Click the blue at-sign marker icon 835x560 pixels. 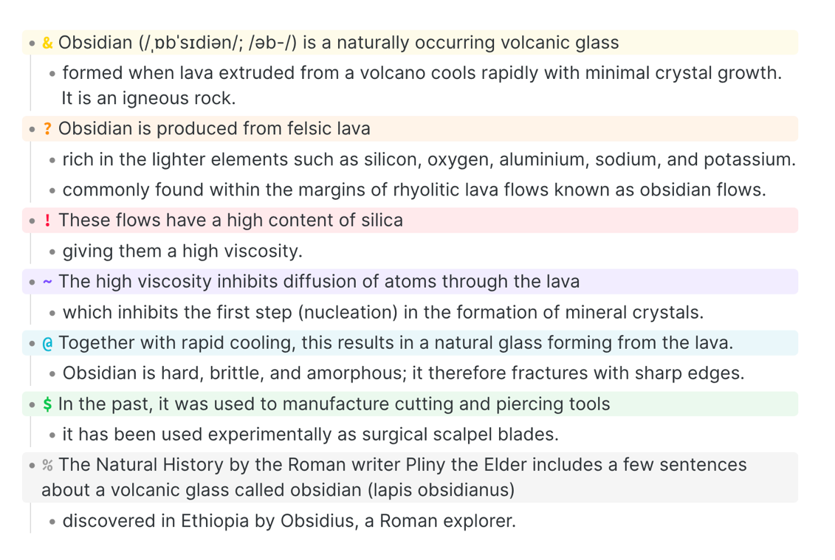(47, 343)
